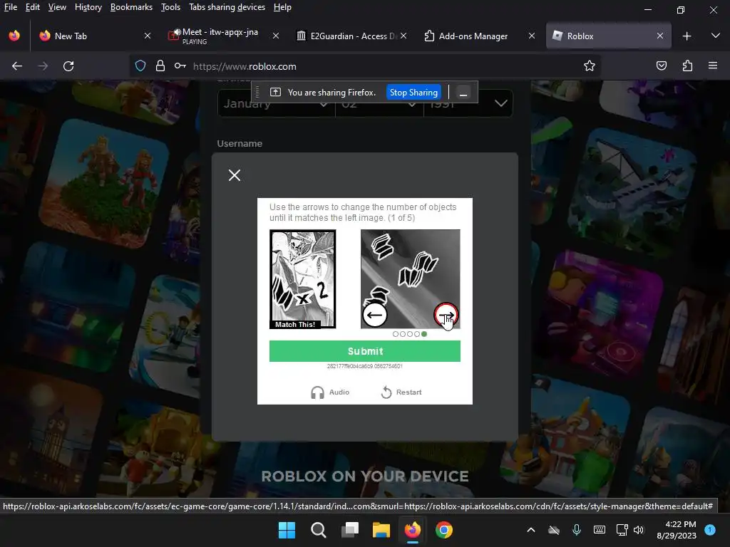Open the File menu

[x=10, y=7]
